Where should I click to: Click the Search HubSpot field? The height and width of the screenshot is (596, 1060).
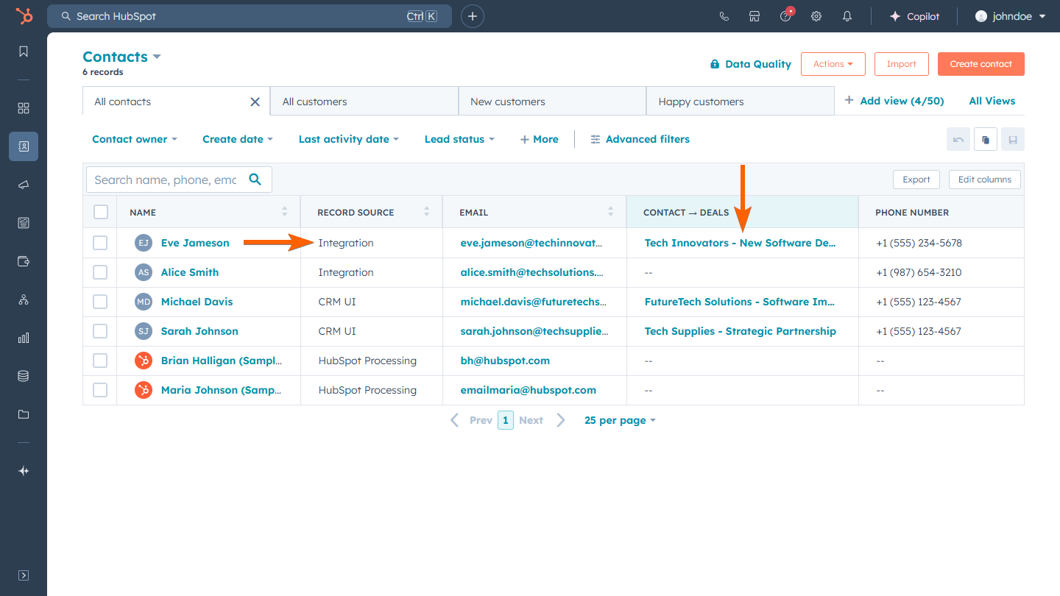[x=250, y=16]
